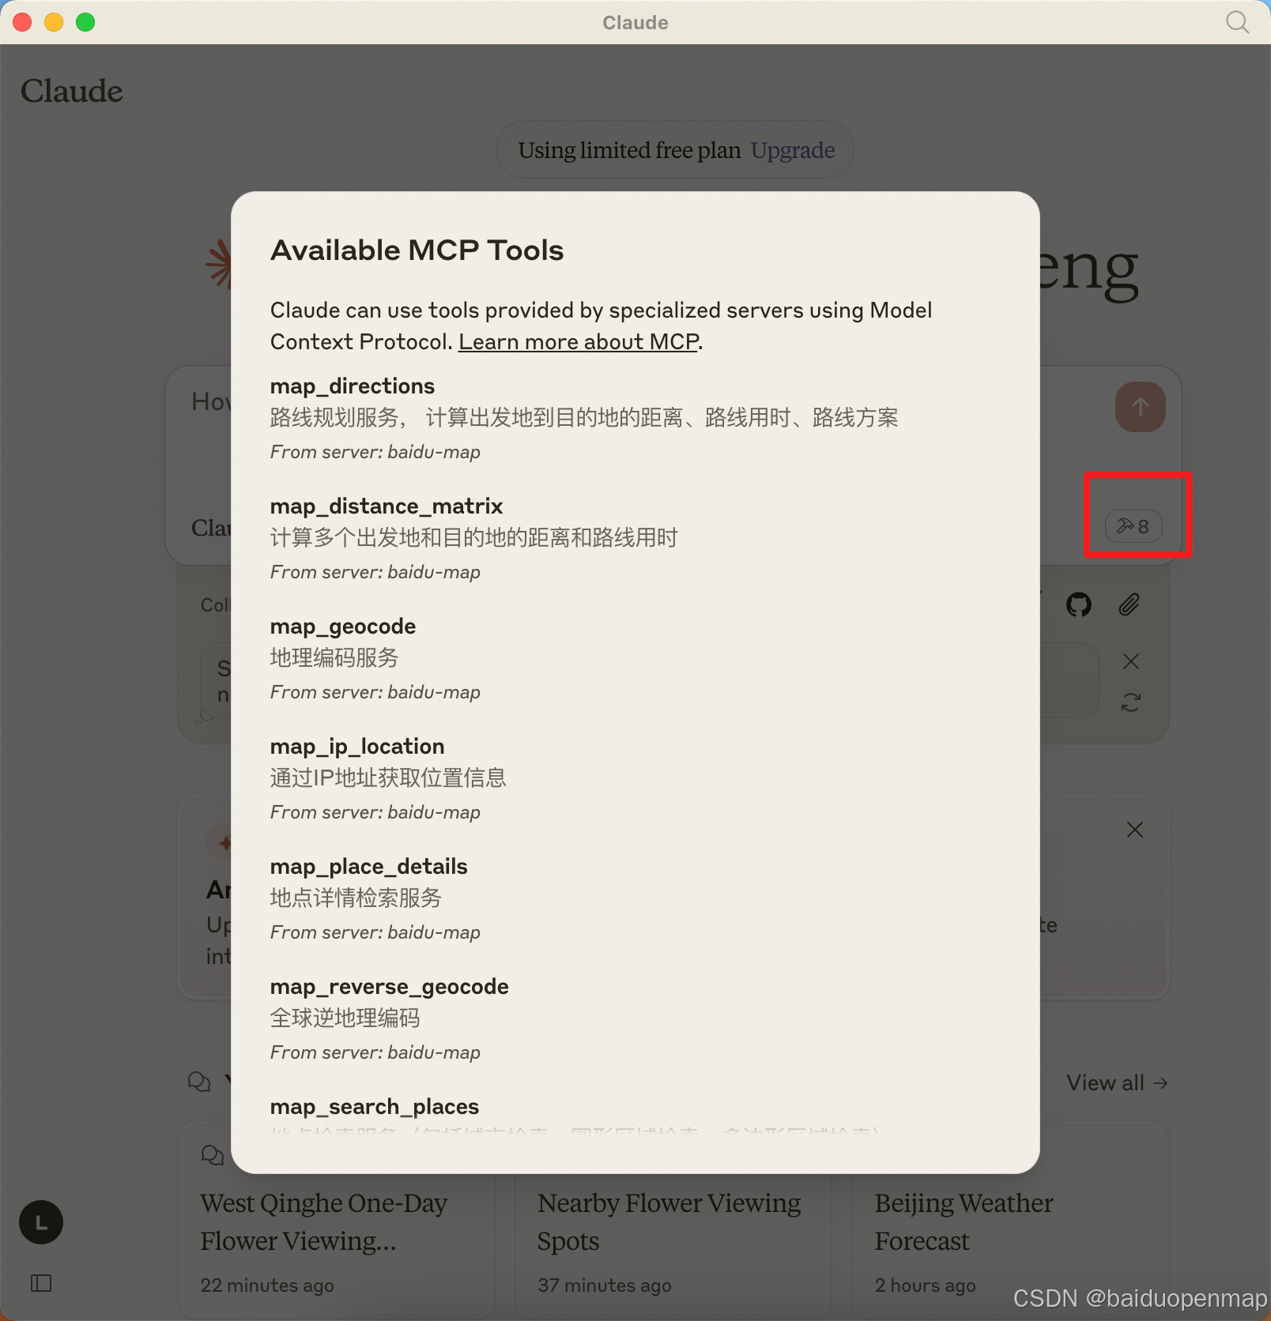Click the 地理编码服务 description text
Image resolution: width=1271 pixels, height=1321 pixels.
coord(334,658)
